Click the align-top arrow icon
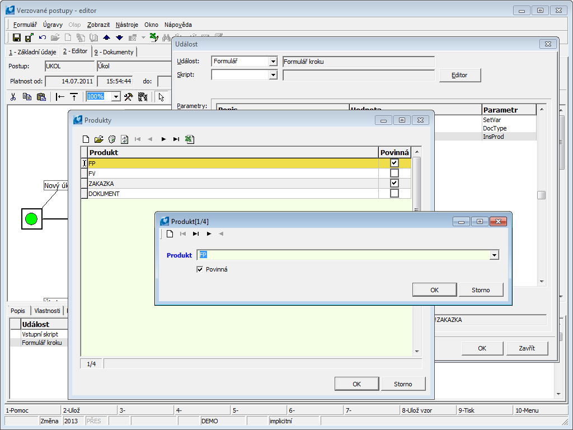573x430 pixels. 74,97
